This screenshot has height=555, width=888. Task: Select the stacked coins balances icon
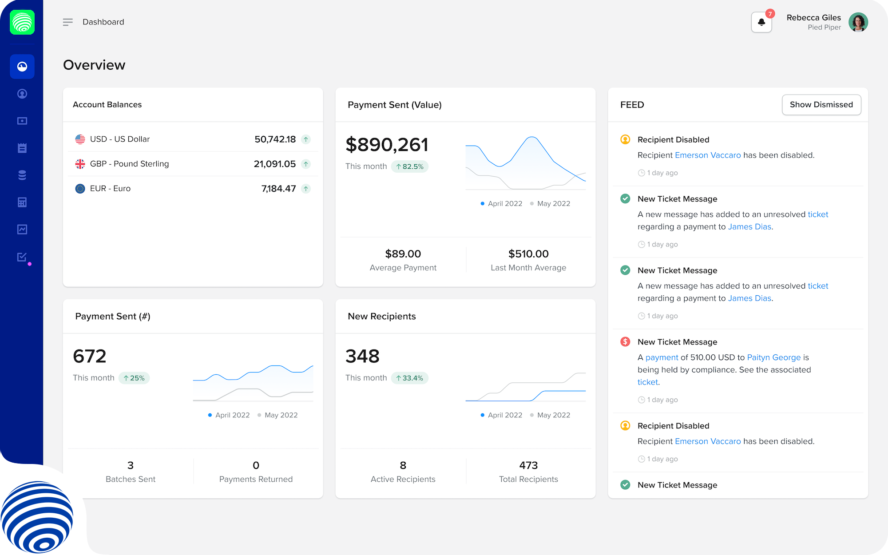22,175
